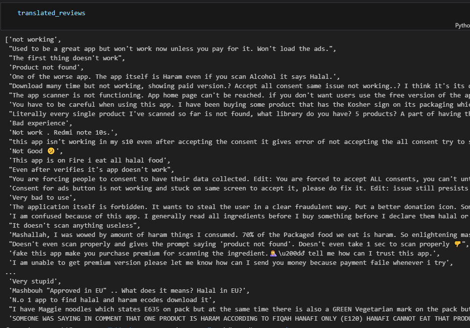Place cursor on the 'Product not found' line

pyautogui.click(x=46, y=68)
